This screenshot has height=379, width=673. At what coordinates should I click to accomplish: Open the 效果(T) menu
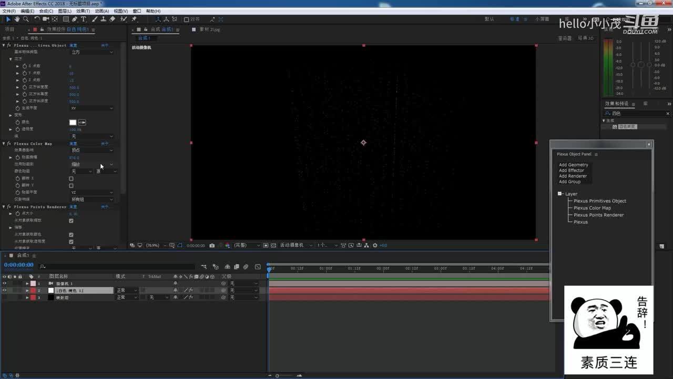pyautogui.click(x=83, y=11)
